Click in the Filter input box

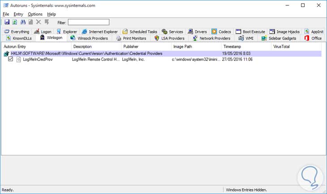coord(89,22)
